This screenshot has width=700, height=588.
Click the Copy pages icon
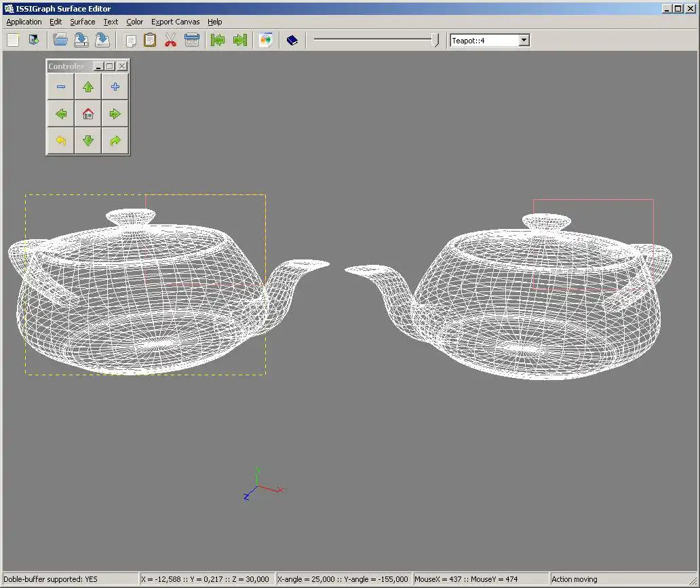tap(130, 41)
